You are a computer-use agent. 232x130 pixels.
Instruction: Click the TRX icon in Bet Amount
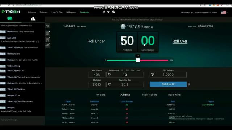point(109,75)
